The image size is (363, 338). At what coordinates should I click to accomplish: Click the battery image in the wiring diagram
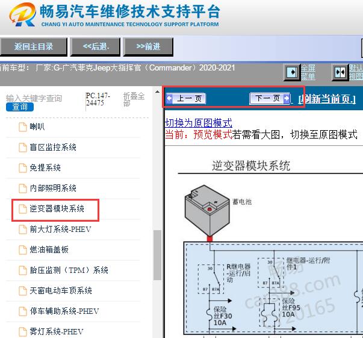(x=207, y=210)
